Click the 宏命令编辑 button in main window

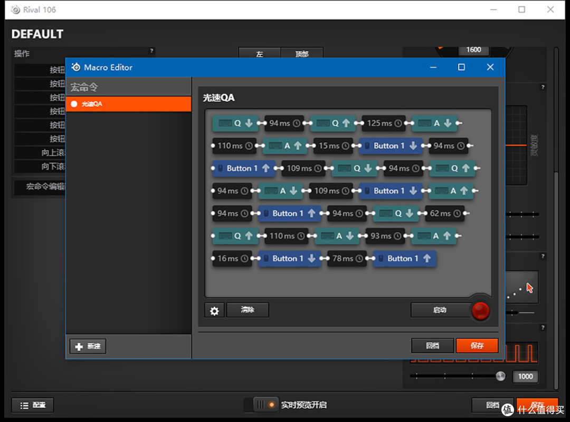click(x=40, y=187)
